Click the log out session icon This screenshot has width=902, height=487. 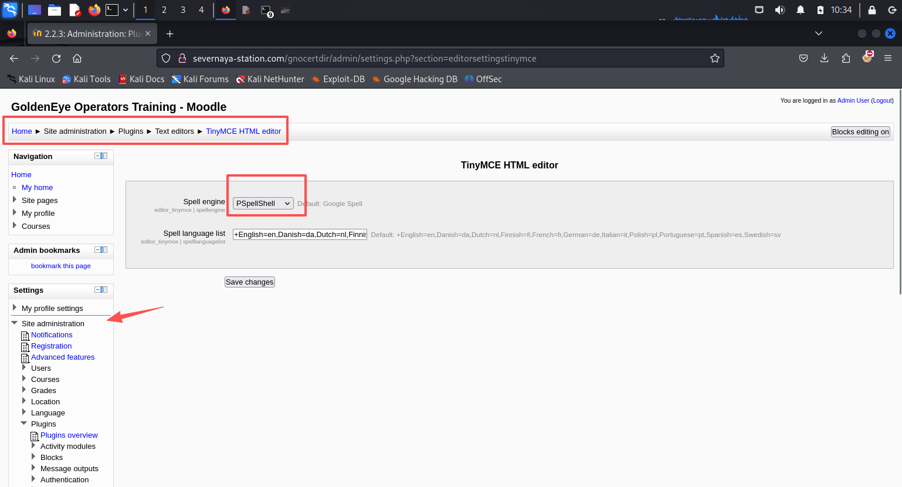tap(893, 10)
